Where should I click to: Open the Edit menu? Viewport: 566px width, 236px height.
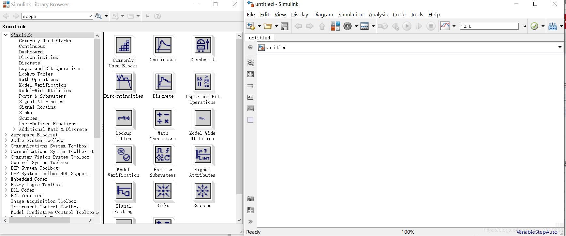(x=264, y=15)
